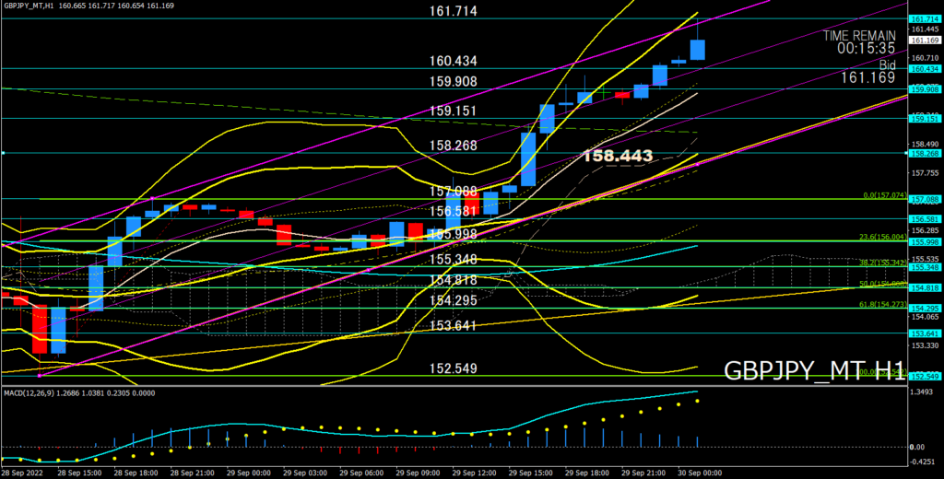Click price scale value 160.710
The image size is (944, 479).
tap(924, 58)
